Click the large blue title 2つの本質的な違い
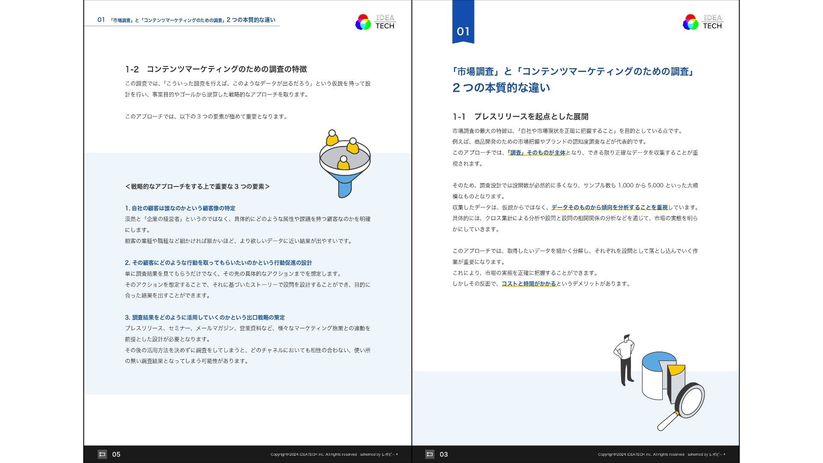 (x=501, y=88)
